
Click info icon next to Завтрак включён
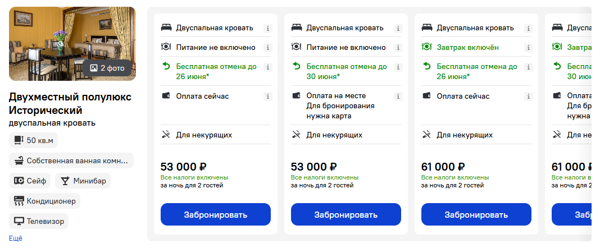tap(529, 48)
